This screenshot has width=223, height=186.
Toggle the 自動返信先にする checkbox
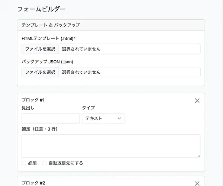tap(45, 163)
